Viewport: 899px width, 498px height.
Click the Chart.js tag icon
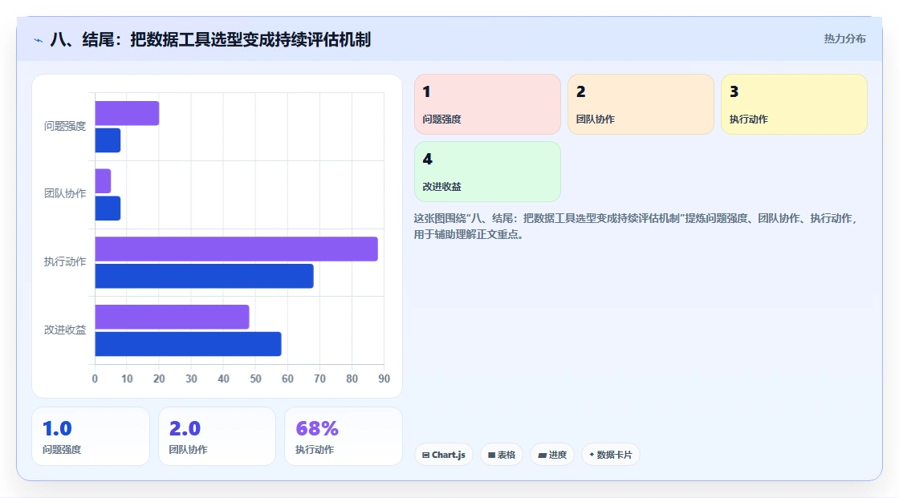(425, 455)
